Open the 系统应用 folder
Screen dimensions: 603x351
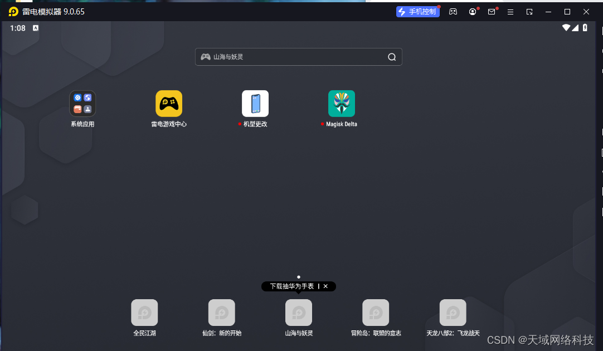tap(82, 104)
